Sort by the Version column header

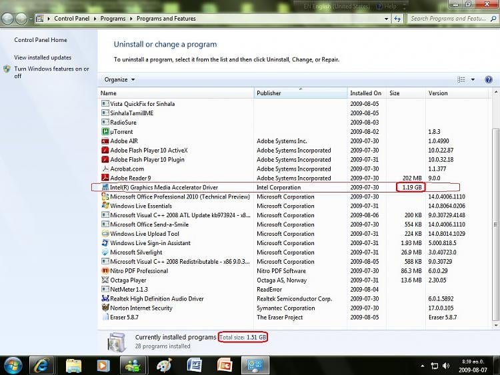tap(457, 93)
